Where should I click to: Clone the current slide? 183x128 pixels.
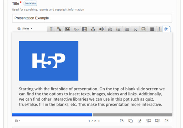tap(131, 121)
